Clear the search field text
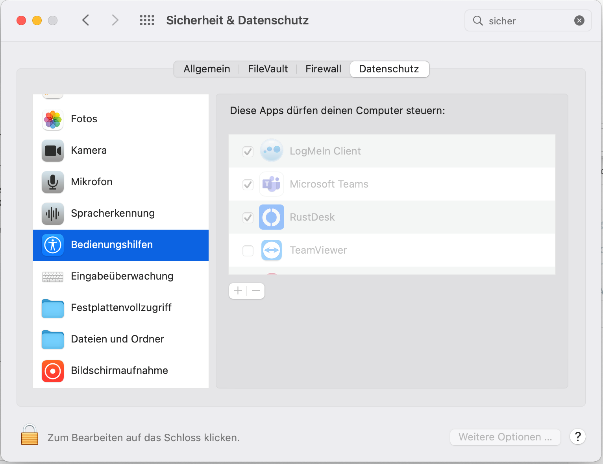This screenshot has height=464, width=603. coord(579,20)
